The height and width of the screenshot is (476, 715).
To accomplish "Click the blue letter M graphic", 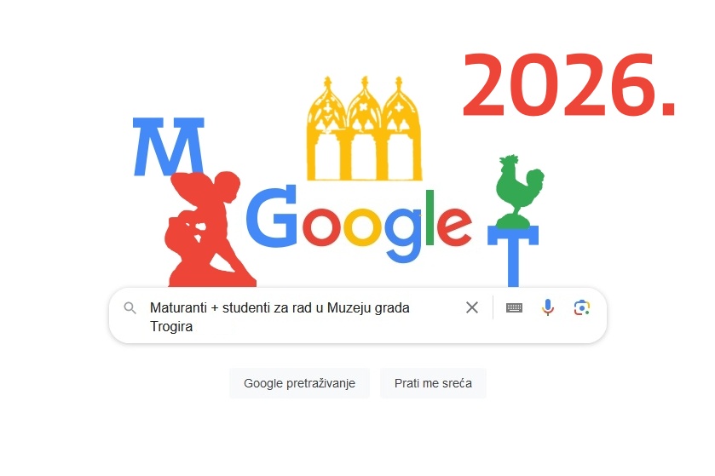I will tap(168, 146).
